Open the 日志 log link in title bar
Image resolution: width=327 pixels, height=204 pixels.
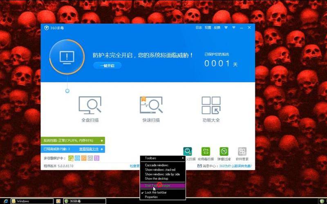pyautogui.click(x=199, y=27)
